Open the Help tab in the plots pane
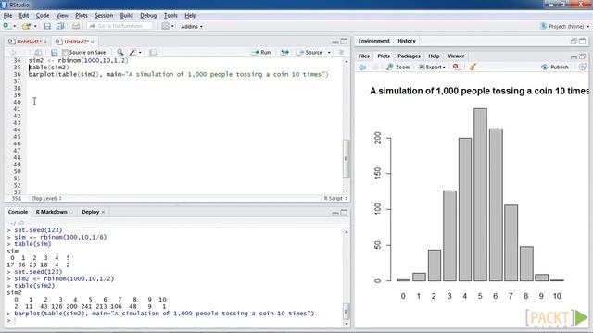The height and width of the screenshot is (333, 593). point(434,55)
